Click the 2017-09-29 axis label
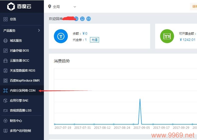Viewport: 197px width, 140px height. (x=181, y=128)
